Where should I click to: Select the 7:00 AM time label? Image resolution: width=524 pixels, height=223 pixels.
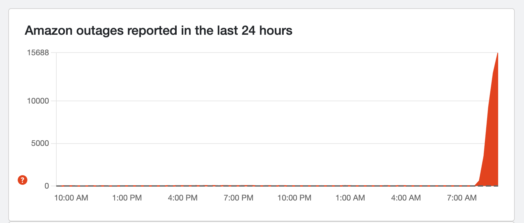[x=462, y=198]
